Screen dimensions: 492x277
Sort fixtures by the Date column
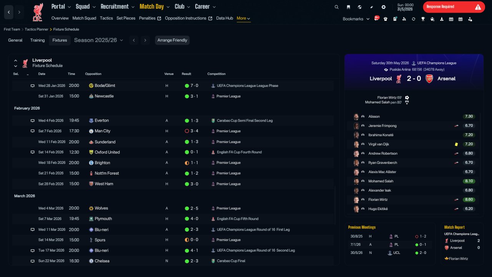click(x=42, y=74)
